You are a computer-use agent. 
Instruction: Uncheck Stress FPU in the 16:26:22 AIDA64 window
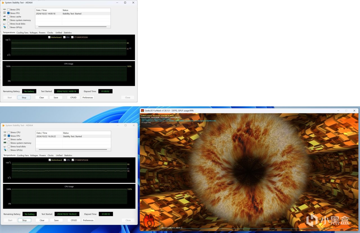(x=9, y=136)
